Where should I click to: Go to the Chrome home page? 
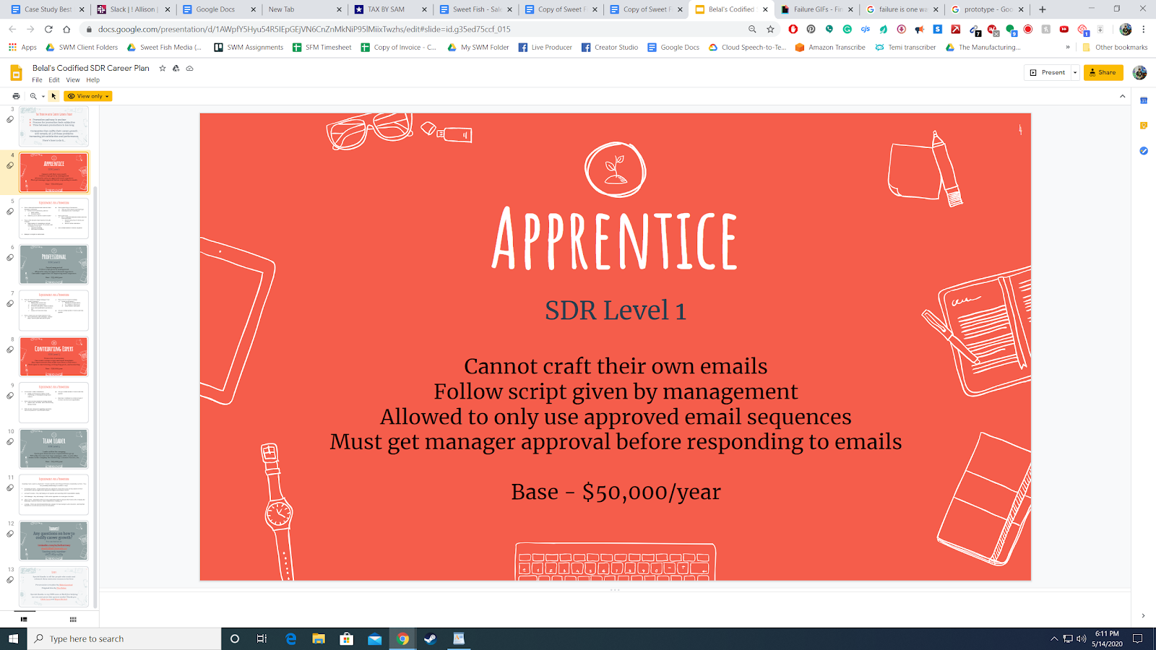[66, 30]
